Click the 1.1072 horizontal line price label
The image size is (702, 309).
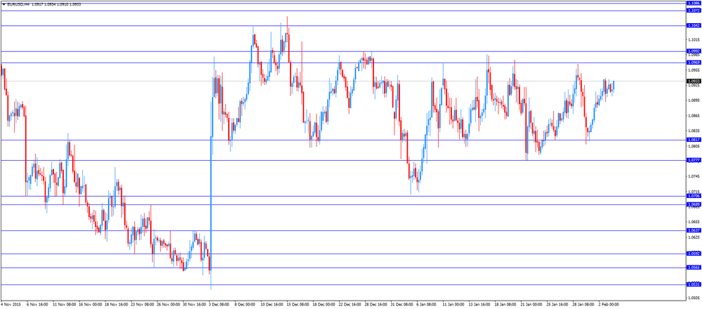pyautogui.click(x=693, y=11)
